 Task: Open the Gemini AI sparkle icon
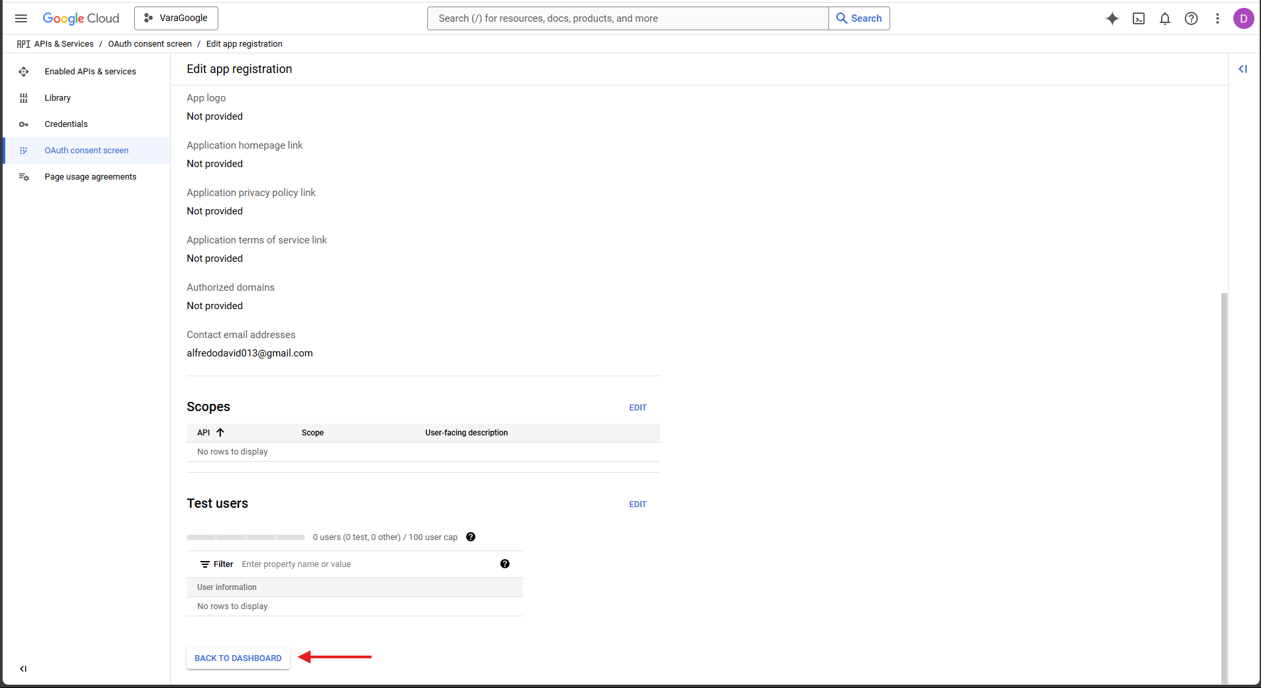tap(1112, 18)
